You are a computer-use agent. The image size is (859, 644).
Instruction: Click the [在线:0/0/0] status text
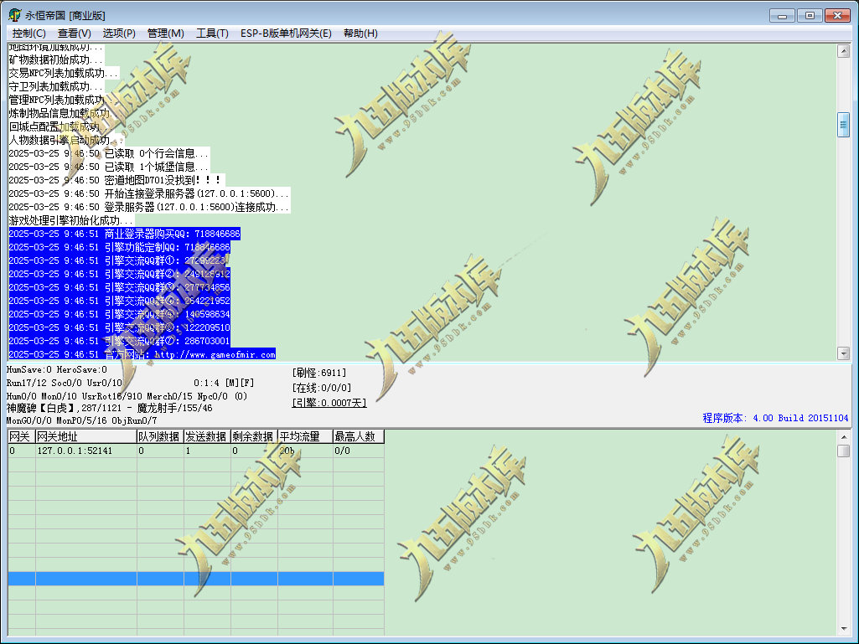[322, 388]
